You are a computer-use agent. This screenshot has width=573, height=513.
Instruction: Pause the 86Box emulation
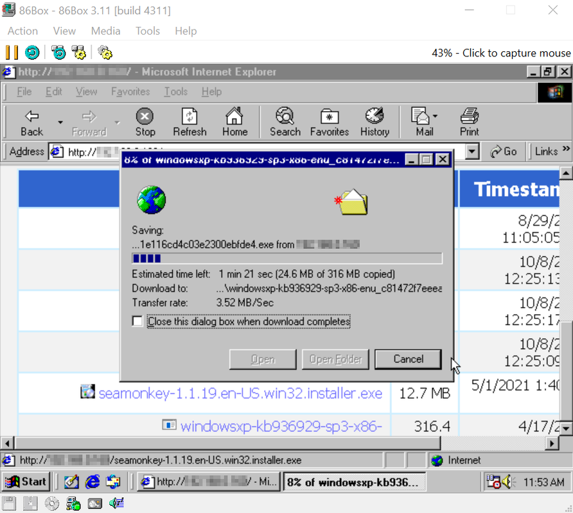click(12, 53)
